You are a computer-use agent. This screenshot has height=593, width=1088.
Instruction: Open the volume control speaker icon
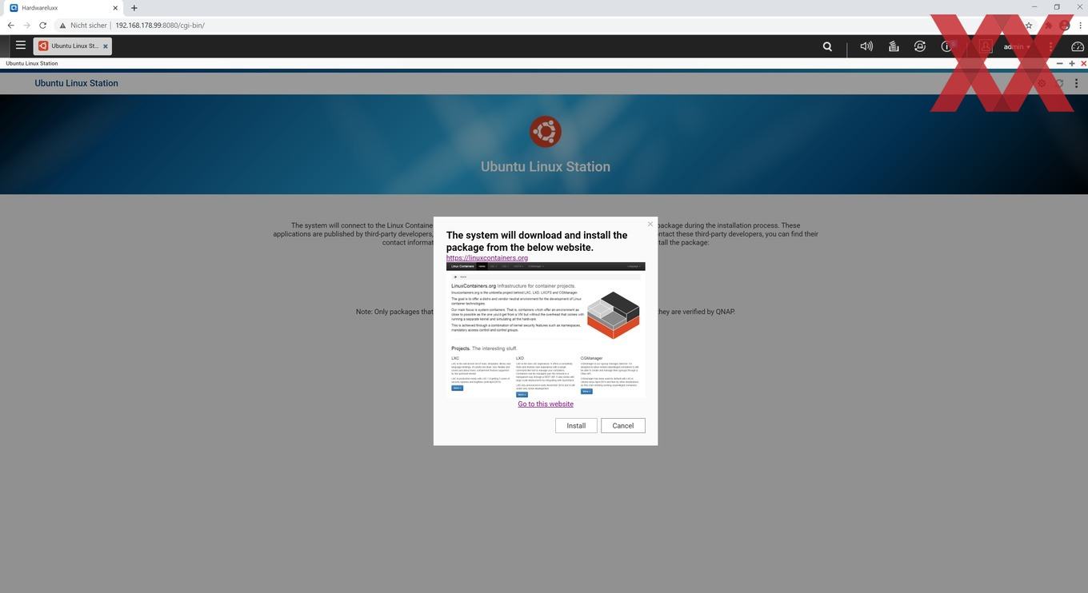866,46
